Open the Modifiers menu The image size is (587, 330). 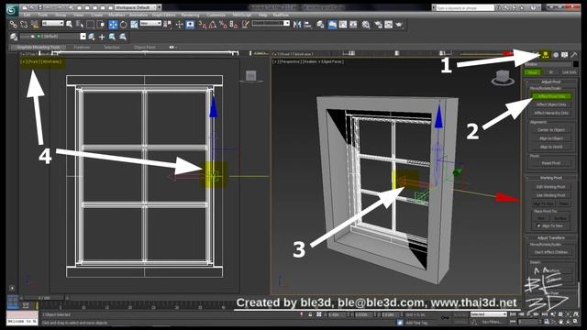[x=116, y=15]
